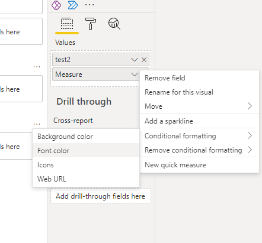Viewport: 262px width, 243px height.
Task: Open Conditional formatting submenu
Action: click(x=199, y=136)
